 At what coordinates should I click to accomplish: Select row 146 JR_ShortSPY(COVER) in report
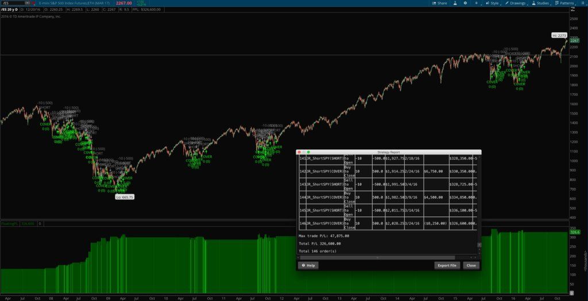388,223
